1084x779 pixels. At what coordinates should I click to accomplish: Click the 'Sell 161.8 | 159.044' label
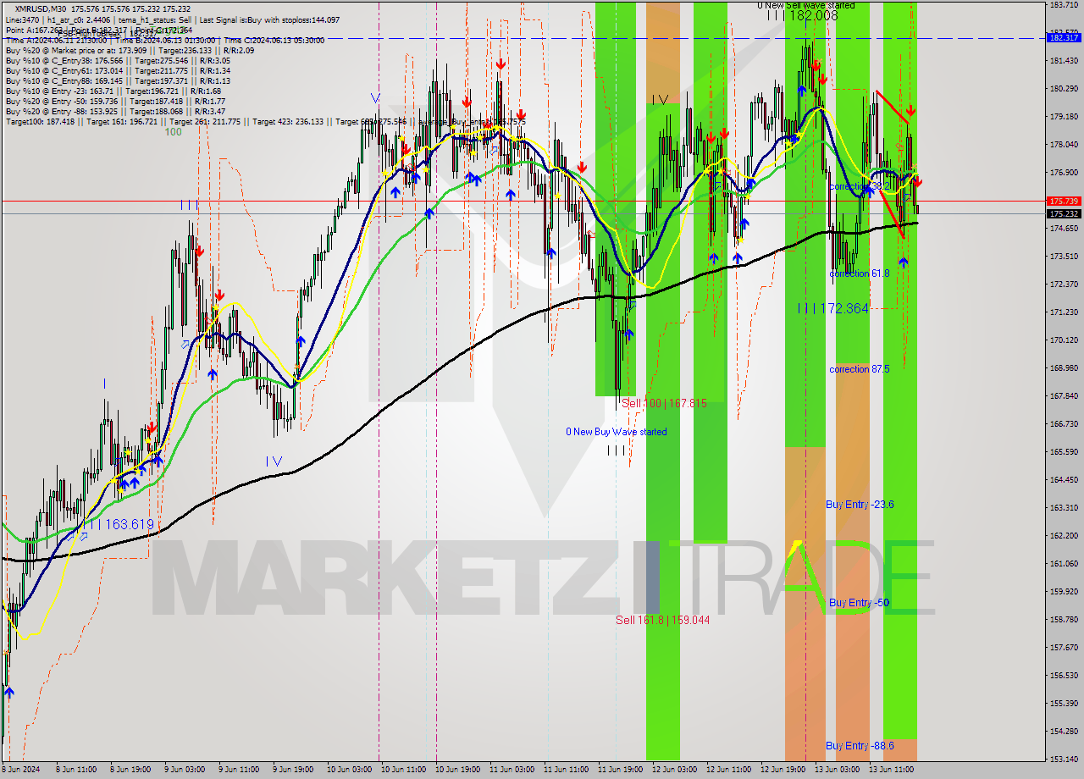click(662, 620)
